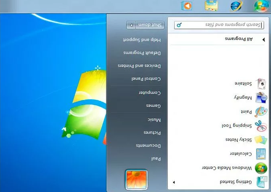Open Documents from the Start menu
The width and height of the screenshot is (271, 192).
[148, 146]
